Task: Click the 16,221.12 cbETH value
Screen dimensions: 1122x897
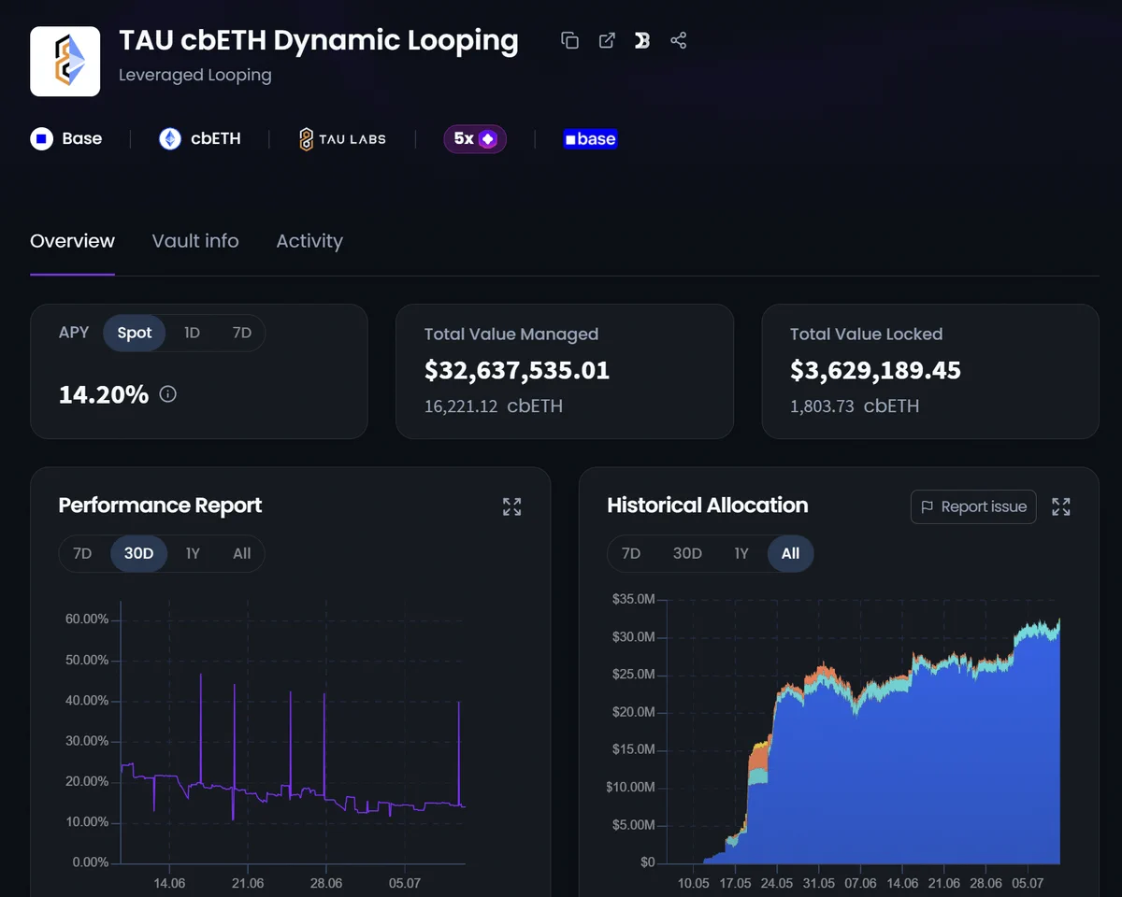Action: pos(494,406)
